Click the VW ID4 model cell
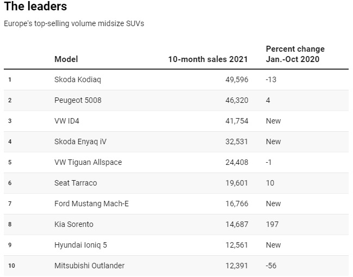The width and height of the screenshot is (353, 277). click(69, 121)
